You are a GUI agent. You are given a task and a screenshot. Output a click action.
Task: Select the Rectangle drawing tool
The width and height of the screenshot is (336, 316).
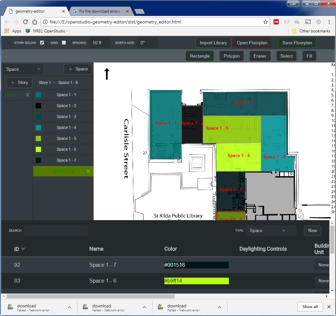199,56
